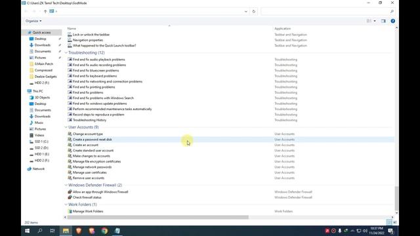Click the Find and fix keyboard problems icon

(70, 76)
